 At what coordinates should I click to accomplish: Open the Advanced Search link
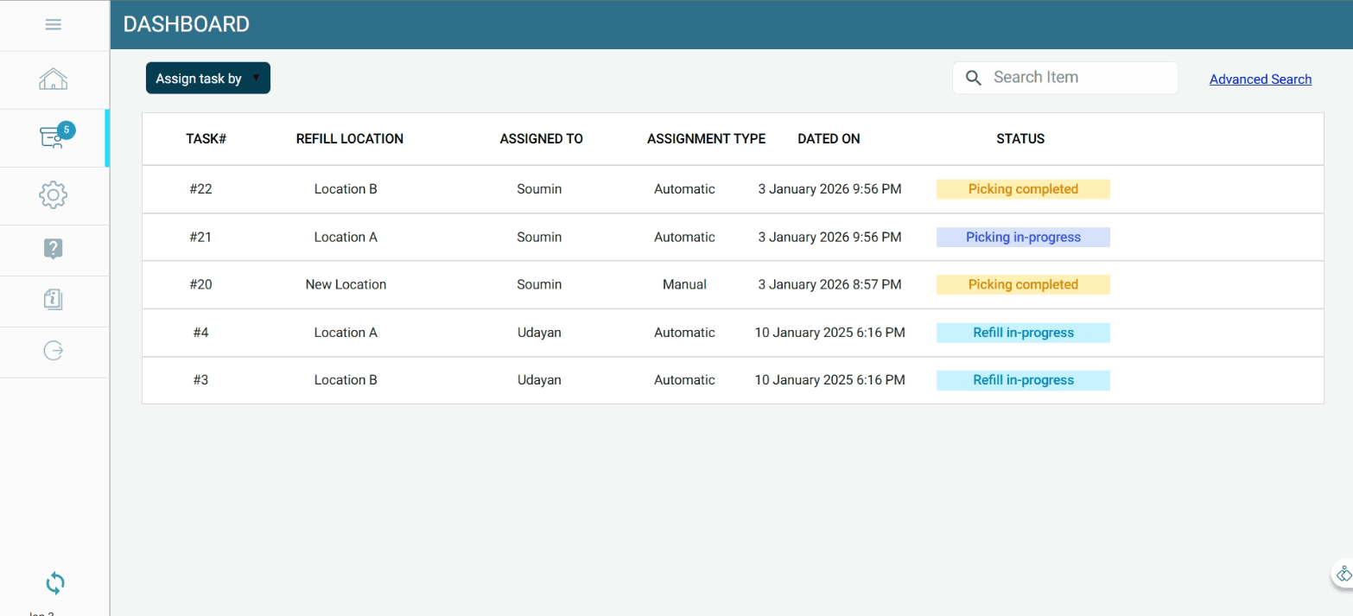(x=1260, y=79)
